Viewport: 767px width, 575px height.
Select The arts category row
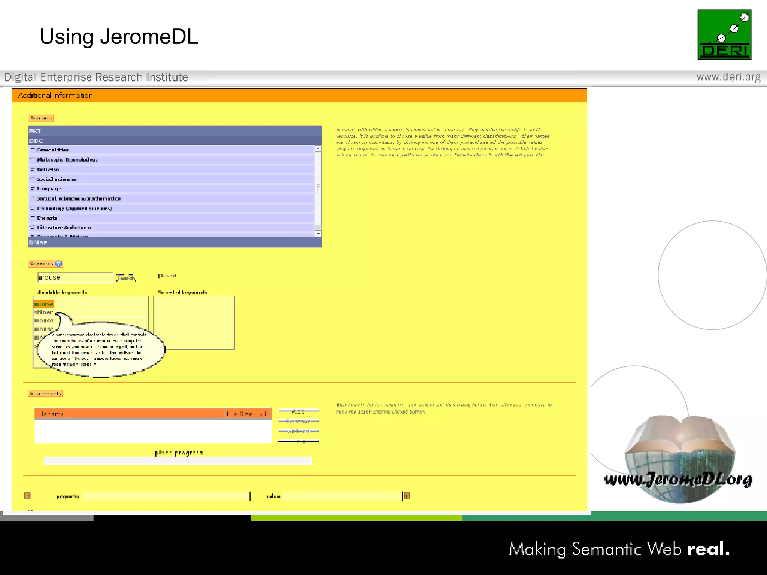tap(172, 218)
